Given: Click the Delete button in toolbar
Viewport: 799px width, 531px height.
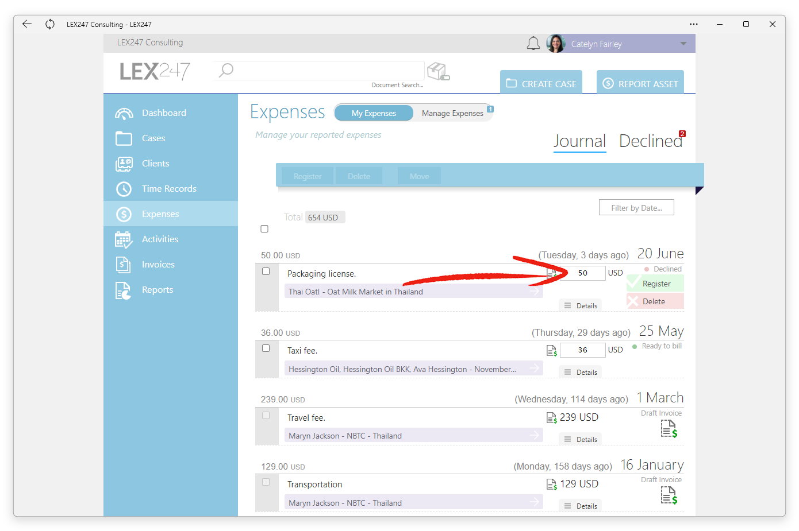Looking at the screenshot, I should [359, 176].
